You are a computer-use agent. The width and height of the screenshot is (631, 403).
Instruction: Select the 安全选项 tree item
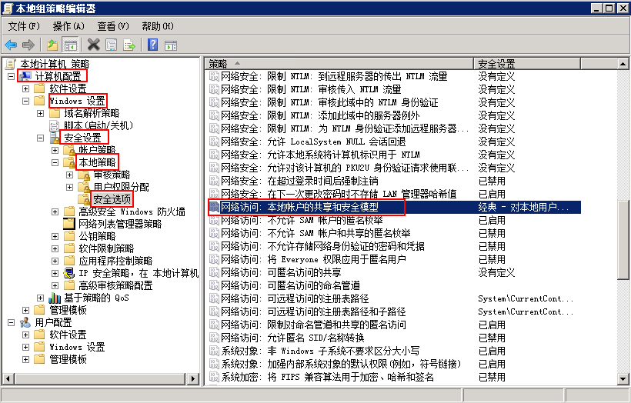click(x=112, y=199)
